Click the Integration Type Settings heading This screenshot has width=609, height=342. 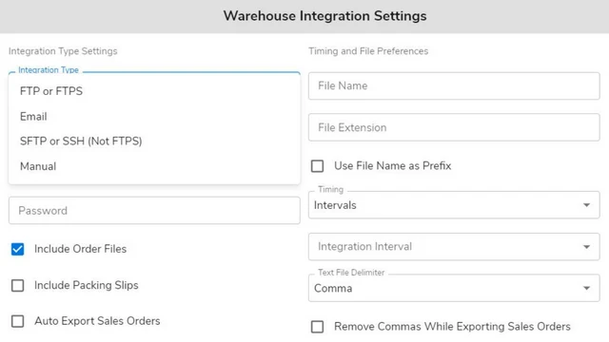coord(63,51)
